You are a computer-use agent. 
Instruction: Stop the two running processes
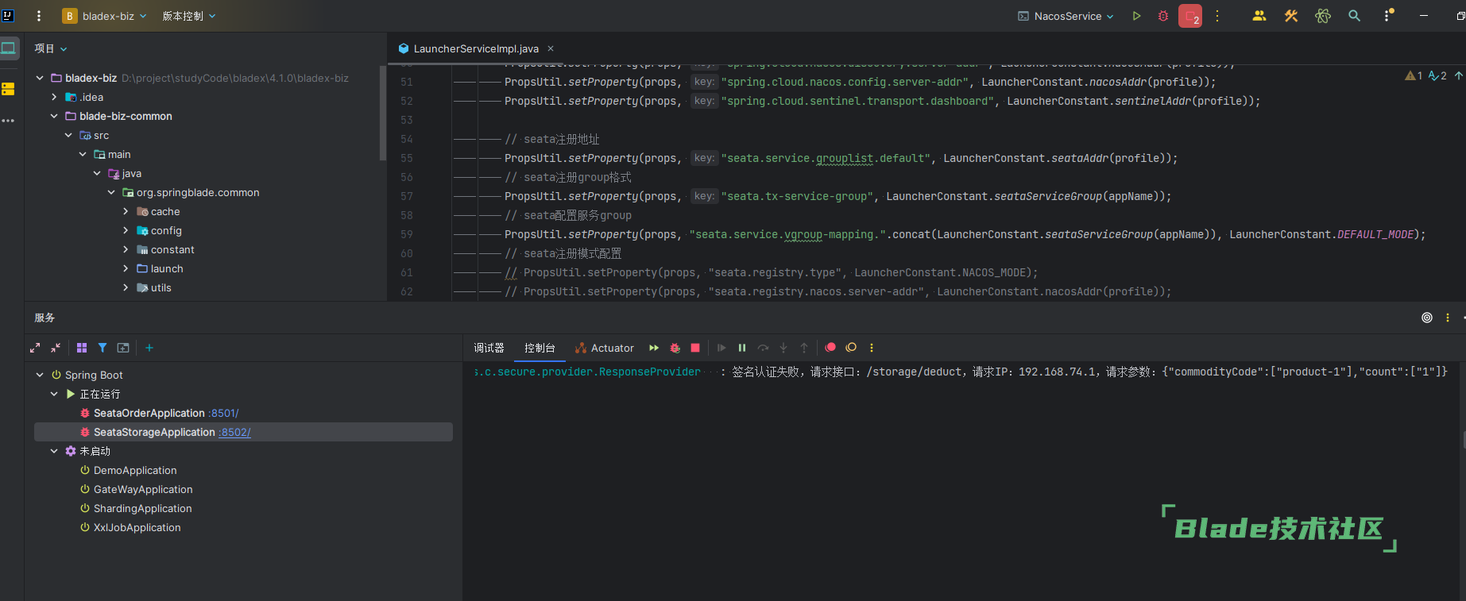click(x=1190, y=16)
